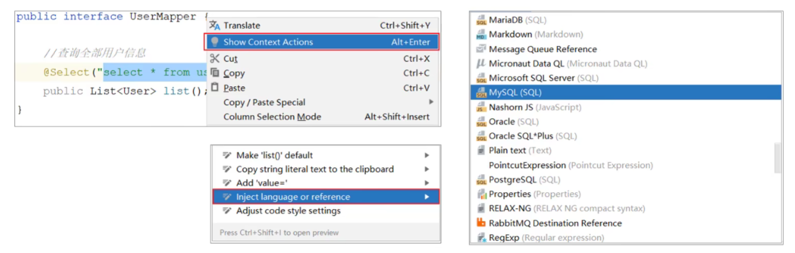Expand the Make 'list()' default arrow

[427, 155]
